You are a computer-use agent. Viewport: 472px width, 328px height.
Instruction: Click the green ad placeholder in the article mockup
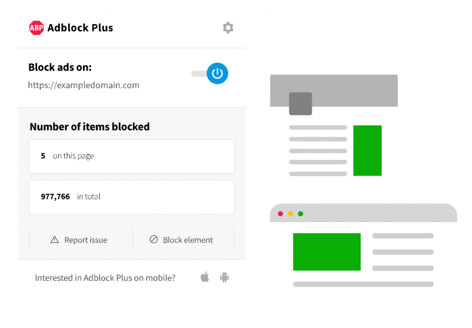pyautogui.click(x=367, y=150)
